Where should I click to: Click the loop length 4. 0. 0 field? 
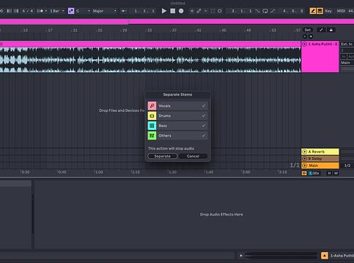(x=293, y=11)
